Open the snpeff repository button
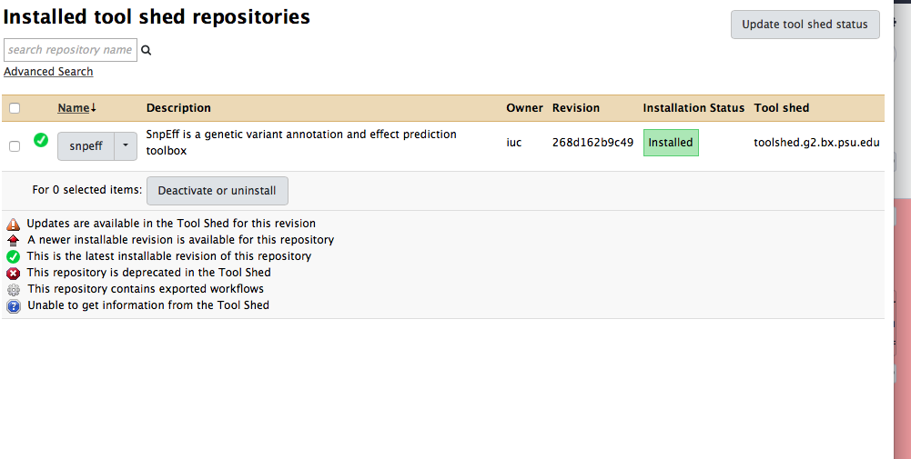This screenshot has height=459, width=911. 86,146
